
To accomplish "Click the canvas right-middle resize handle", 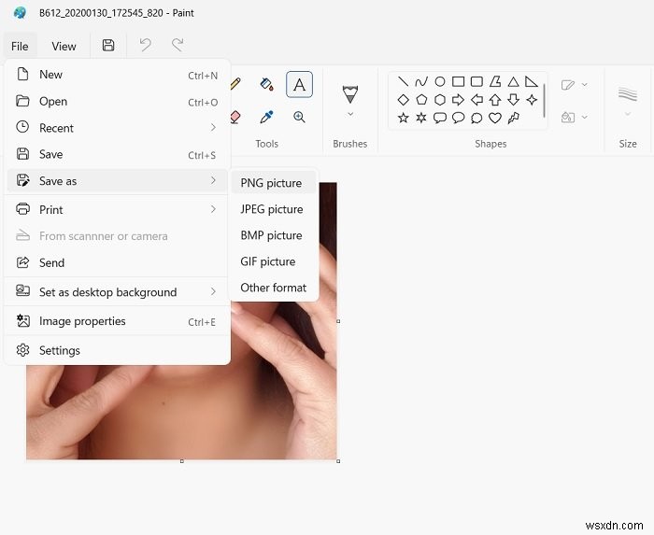I will tap(338, 321).
